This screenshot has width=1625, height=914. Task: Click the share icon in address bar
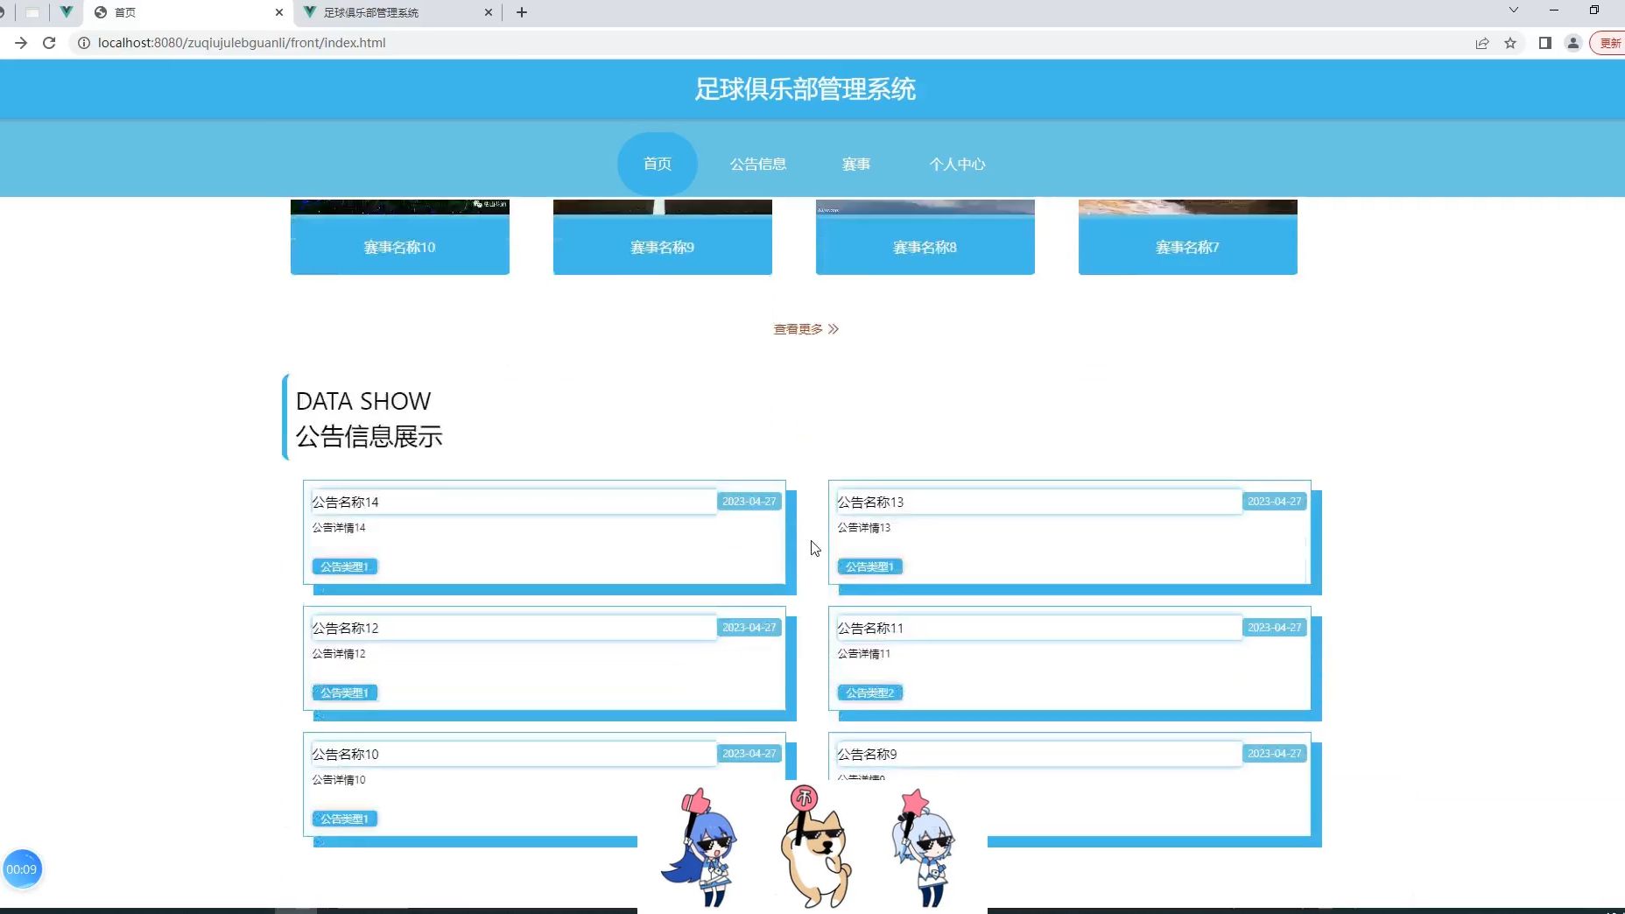click(1482, 42)
